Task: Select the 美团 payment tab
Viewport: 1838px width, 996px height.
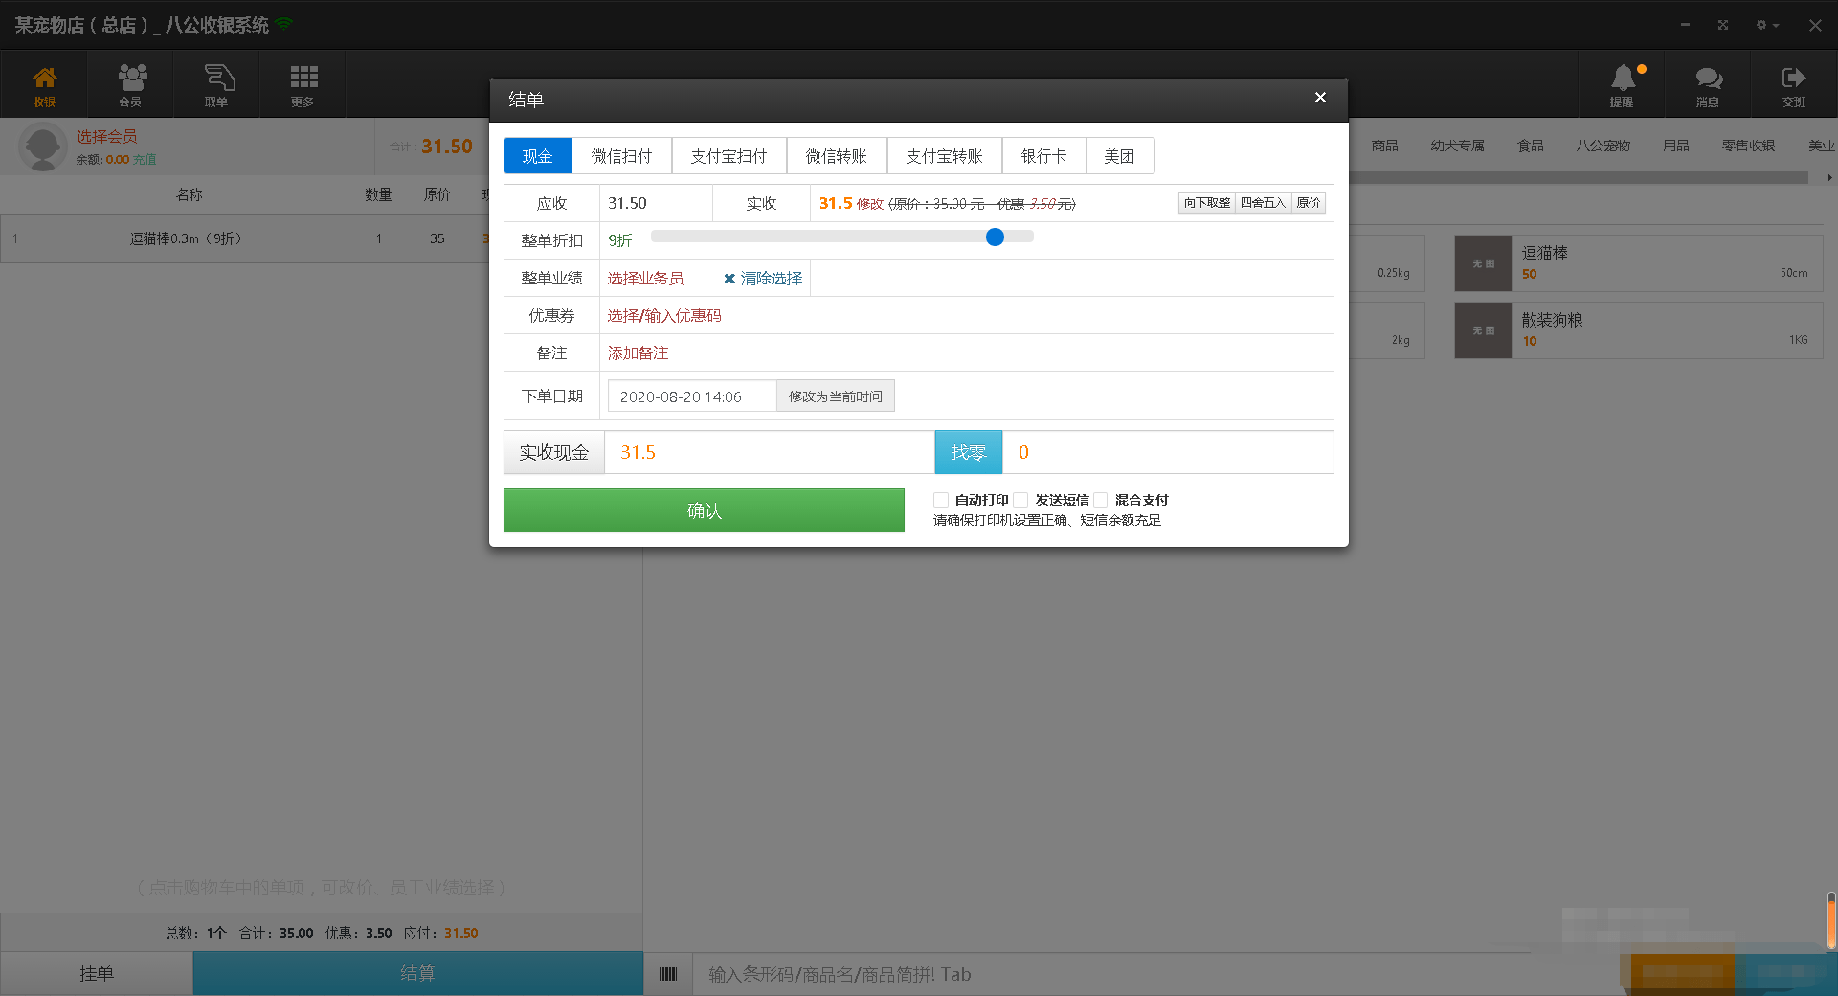Action: coord(1119,156)
